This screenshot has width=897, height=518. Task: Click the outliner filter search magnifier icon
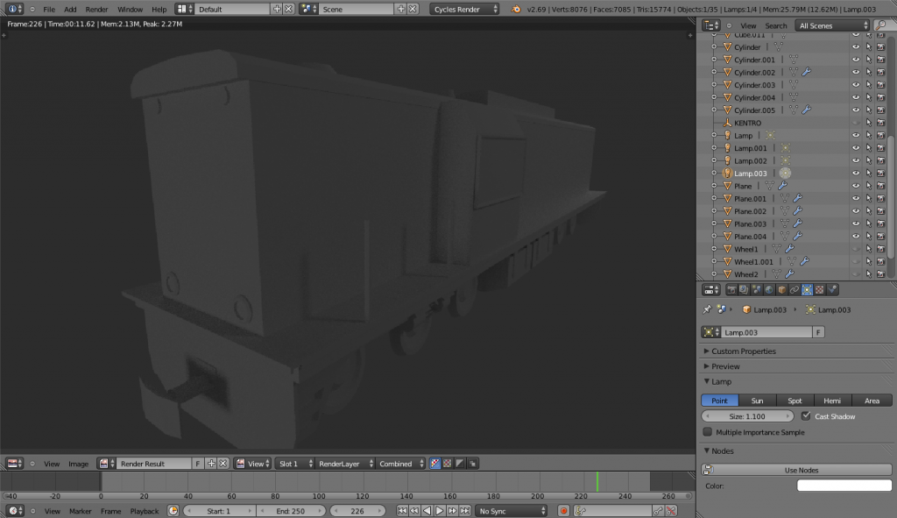[881, 25]
